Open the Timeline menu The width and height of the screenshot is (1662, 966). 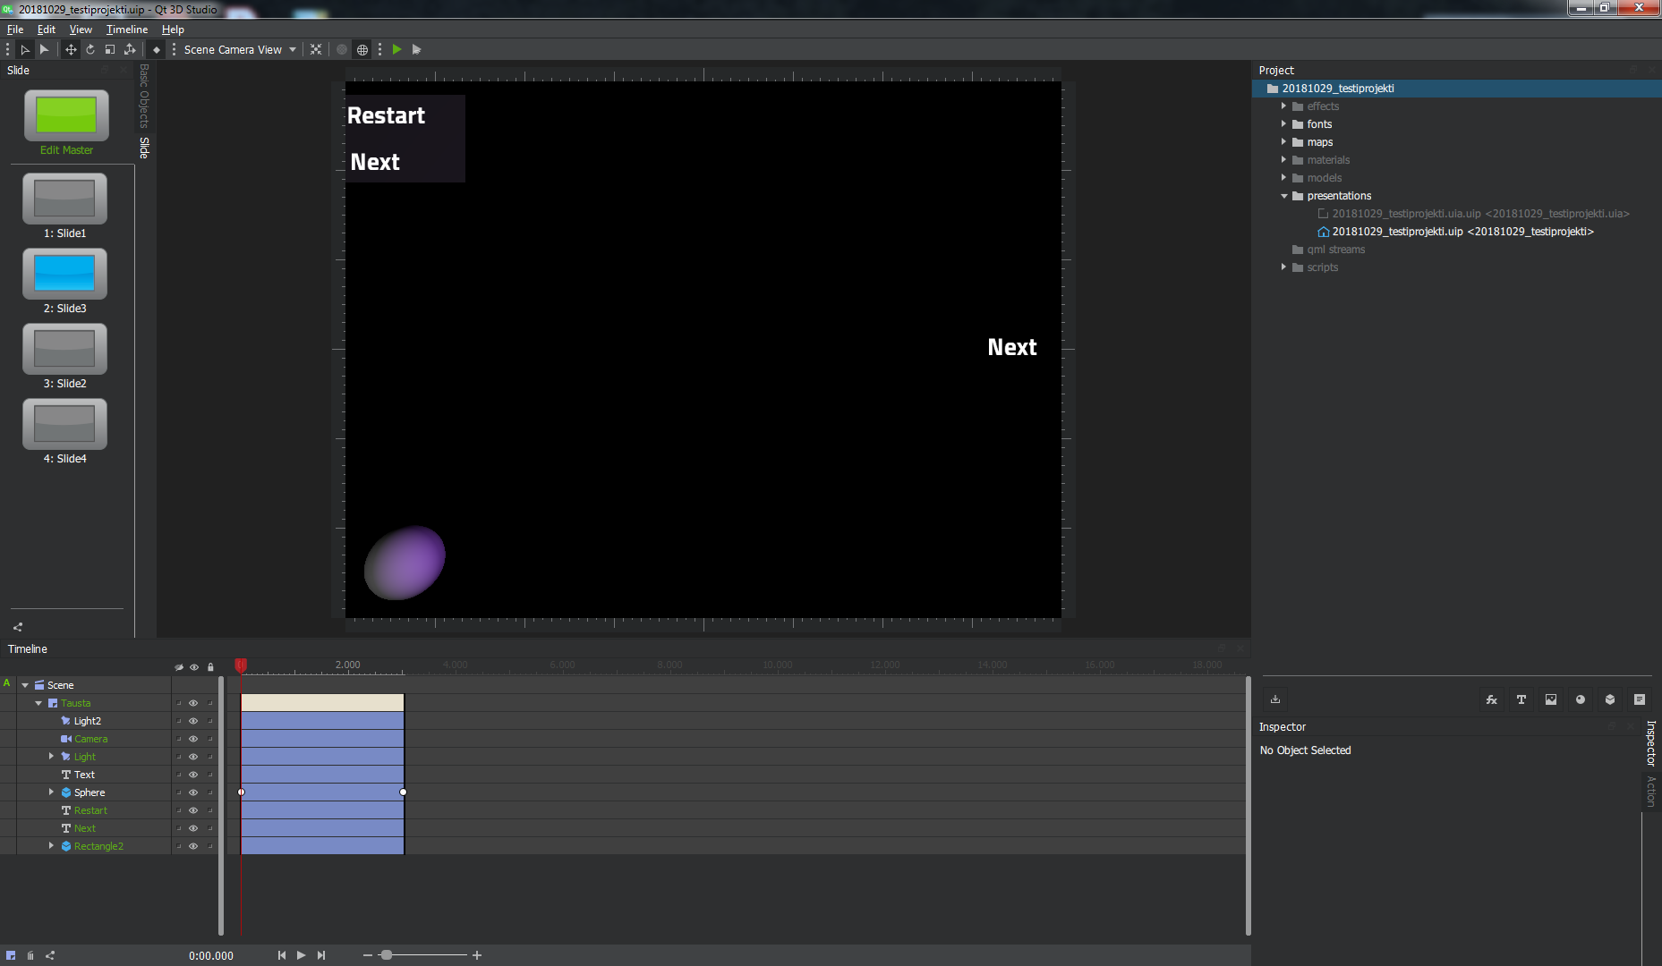click(127, 30)
